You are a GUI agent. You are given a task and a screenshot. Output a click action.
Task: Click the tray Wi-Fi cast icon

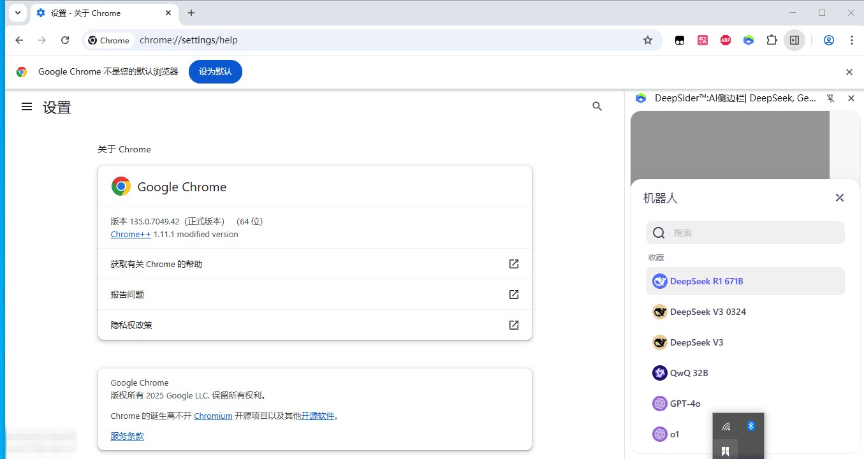[726, 426]
